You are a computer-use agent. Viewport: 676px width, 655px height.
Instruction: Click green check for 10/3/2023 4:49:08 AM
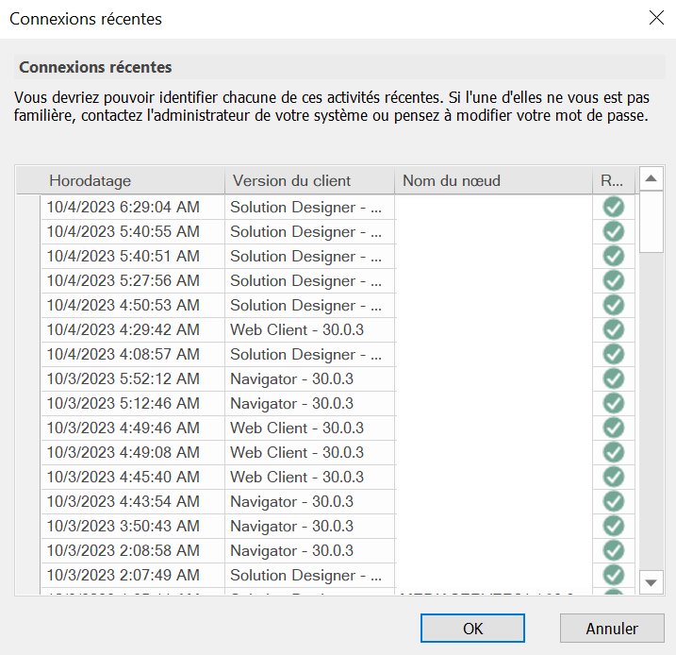tap(614, 453)
